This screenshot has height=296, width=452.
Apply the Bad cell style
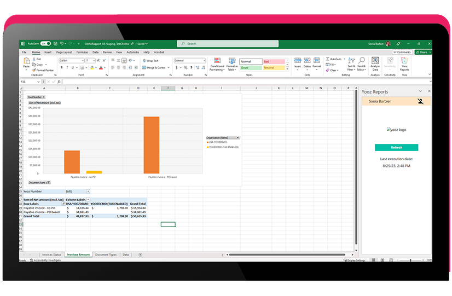pos(274,61)
